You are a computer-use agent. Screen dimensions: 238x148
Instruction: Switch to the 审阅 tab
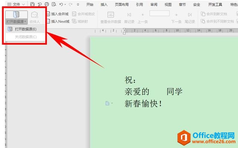point(154,4)
